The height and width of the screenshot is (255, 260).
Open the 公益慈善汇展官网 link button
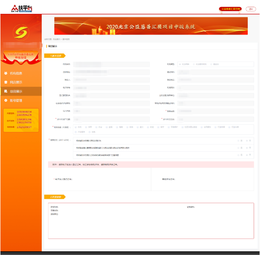(x=231, y=9)
